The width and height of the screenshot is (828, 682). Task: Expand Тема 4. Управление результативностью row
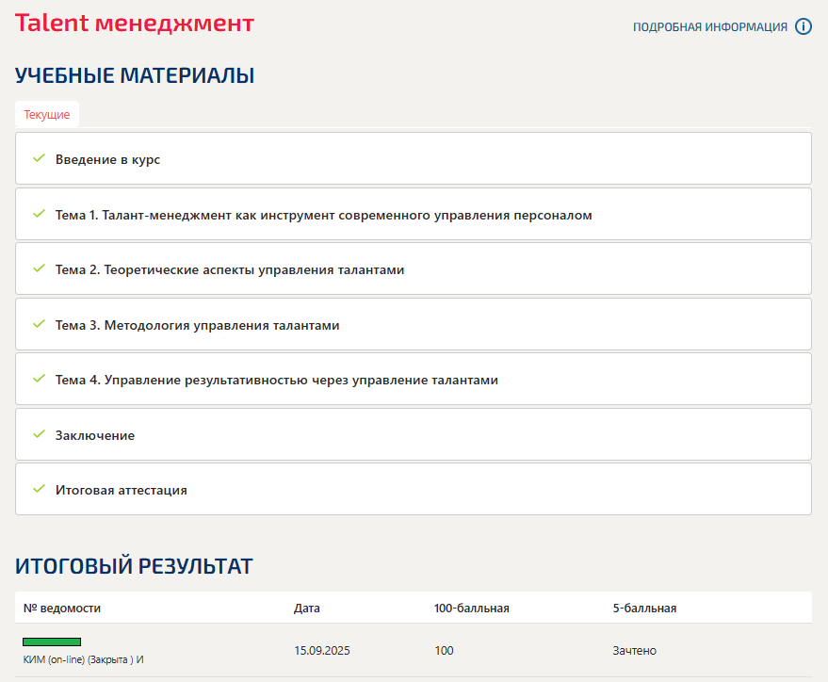[414, 379]
